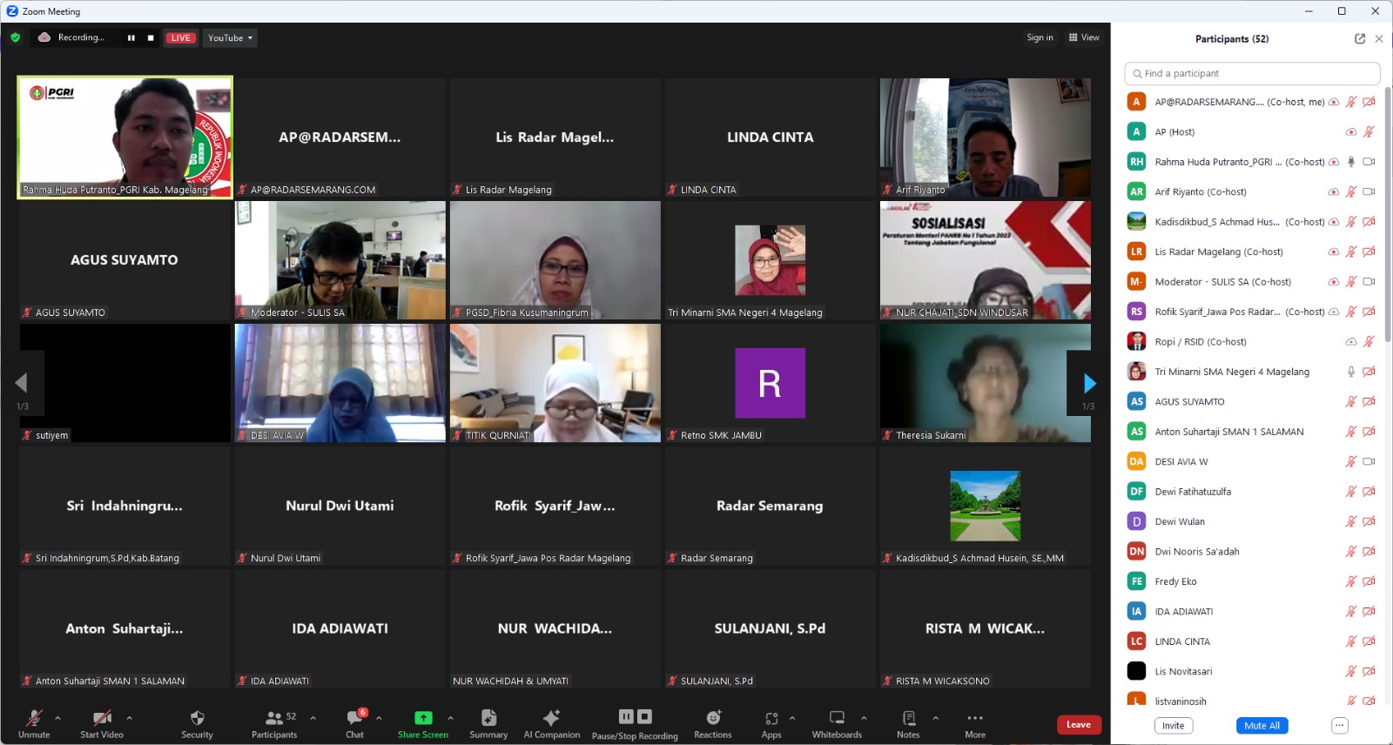
Task: Stop recording from the bottom toolbar
Action: (x=644, y=716)
